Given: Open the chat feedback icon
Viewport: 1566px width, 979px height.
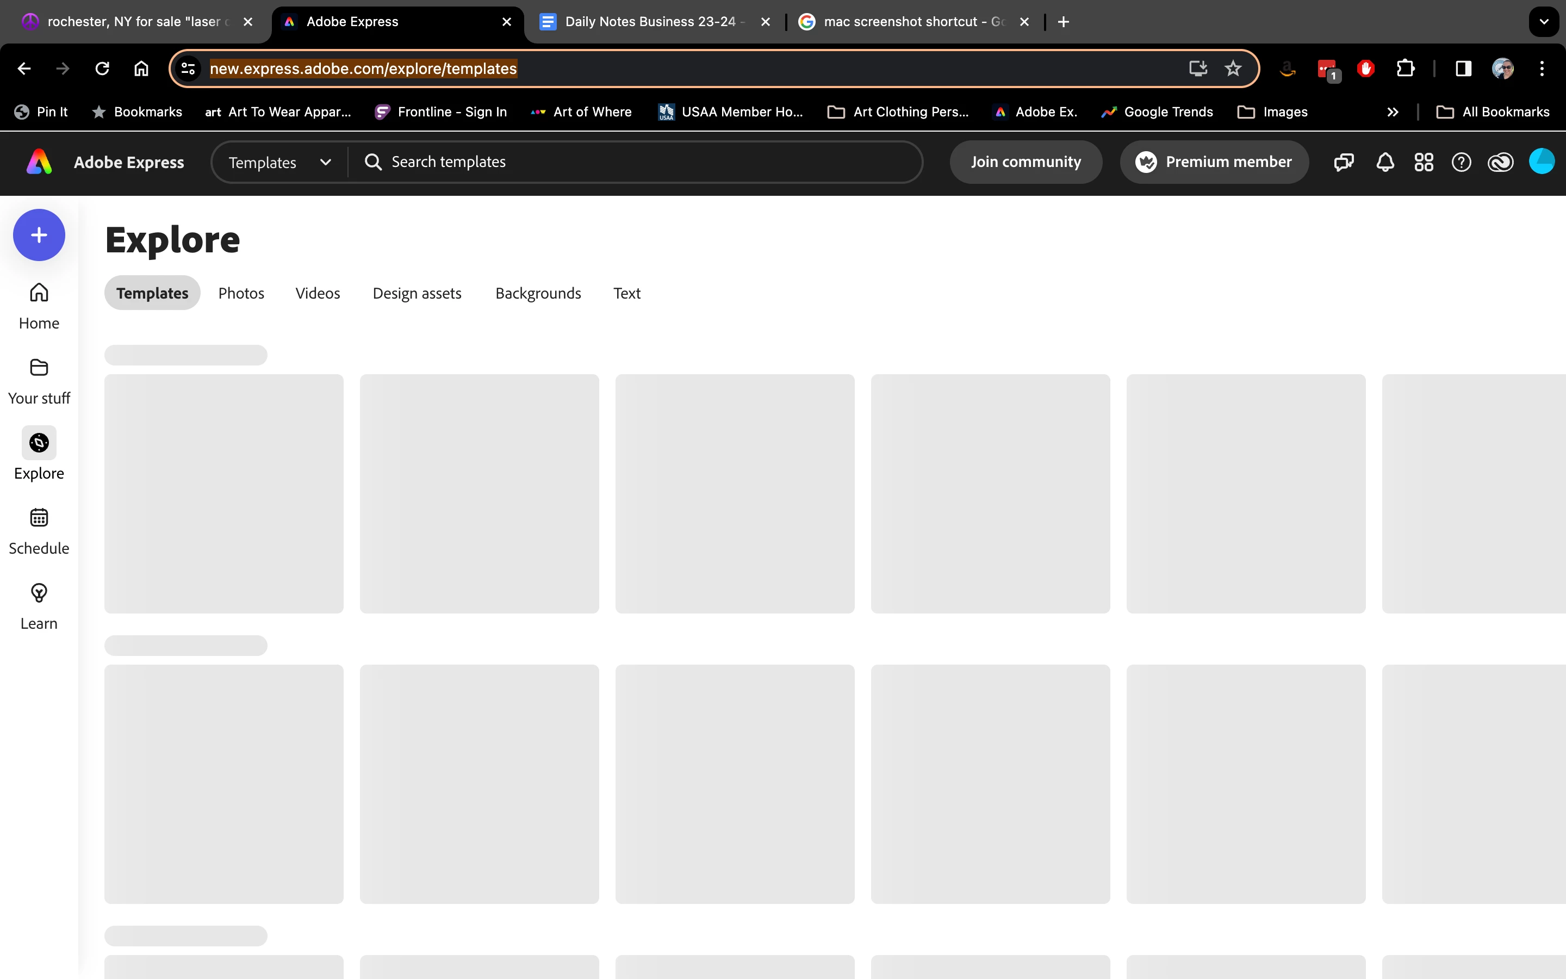Looking at the screenshot, I should point(1344,162).
